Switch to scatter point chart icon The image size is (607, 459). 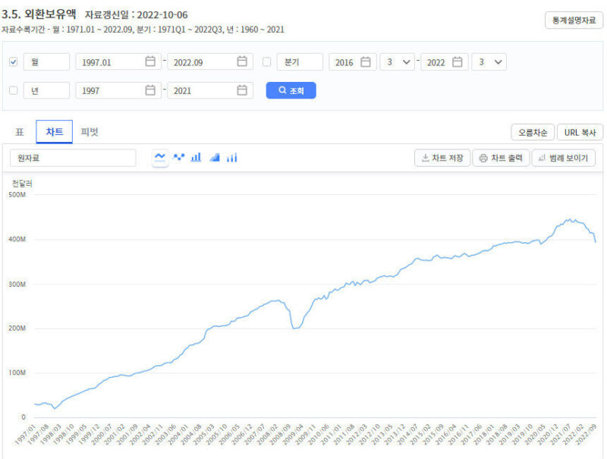[x=179, y=157]
